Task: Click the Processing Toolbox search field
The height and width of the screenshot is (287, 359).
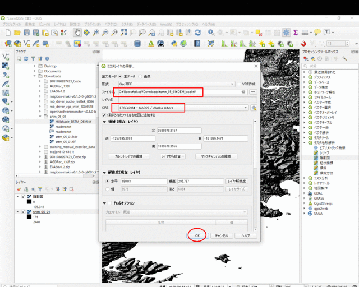Action: click(330, 66)
